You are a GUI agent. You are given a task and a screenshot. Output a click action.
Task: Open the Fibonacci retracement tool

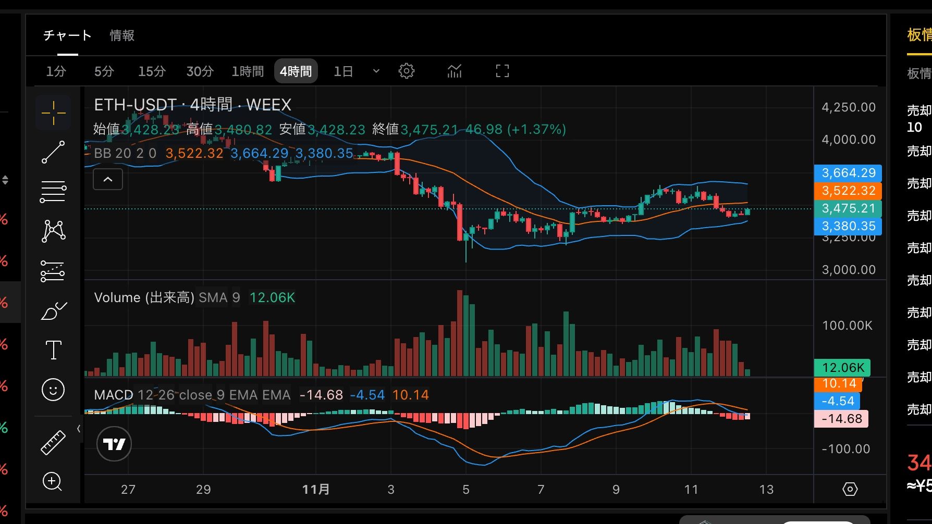coord(53,192)
